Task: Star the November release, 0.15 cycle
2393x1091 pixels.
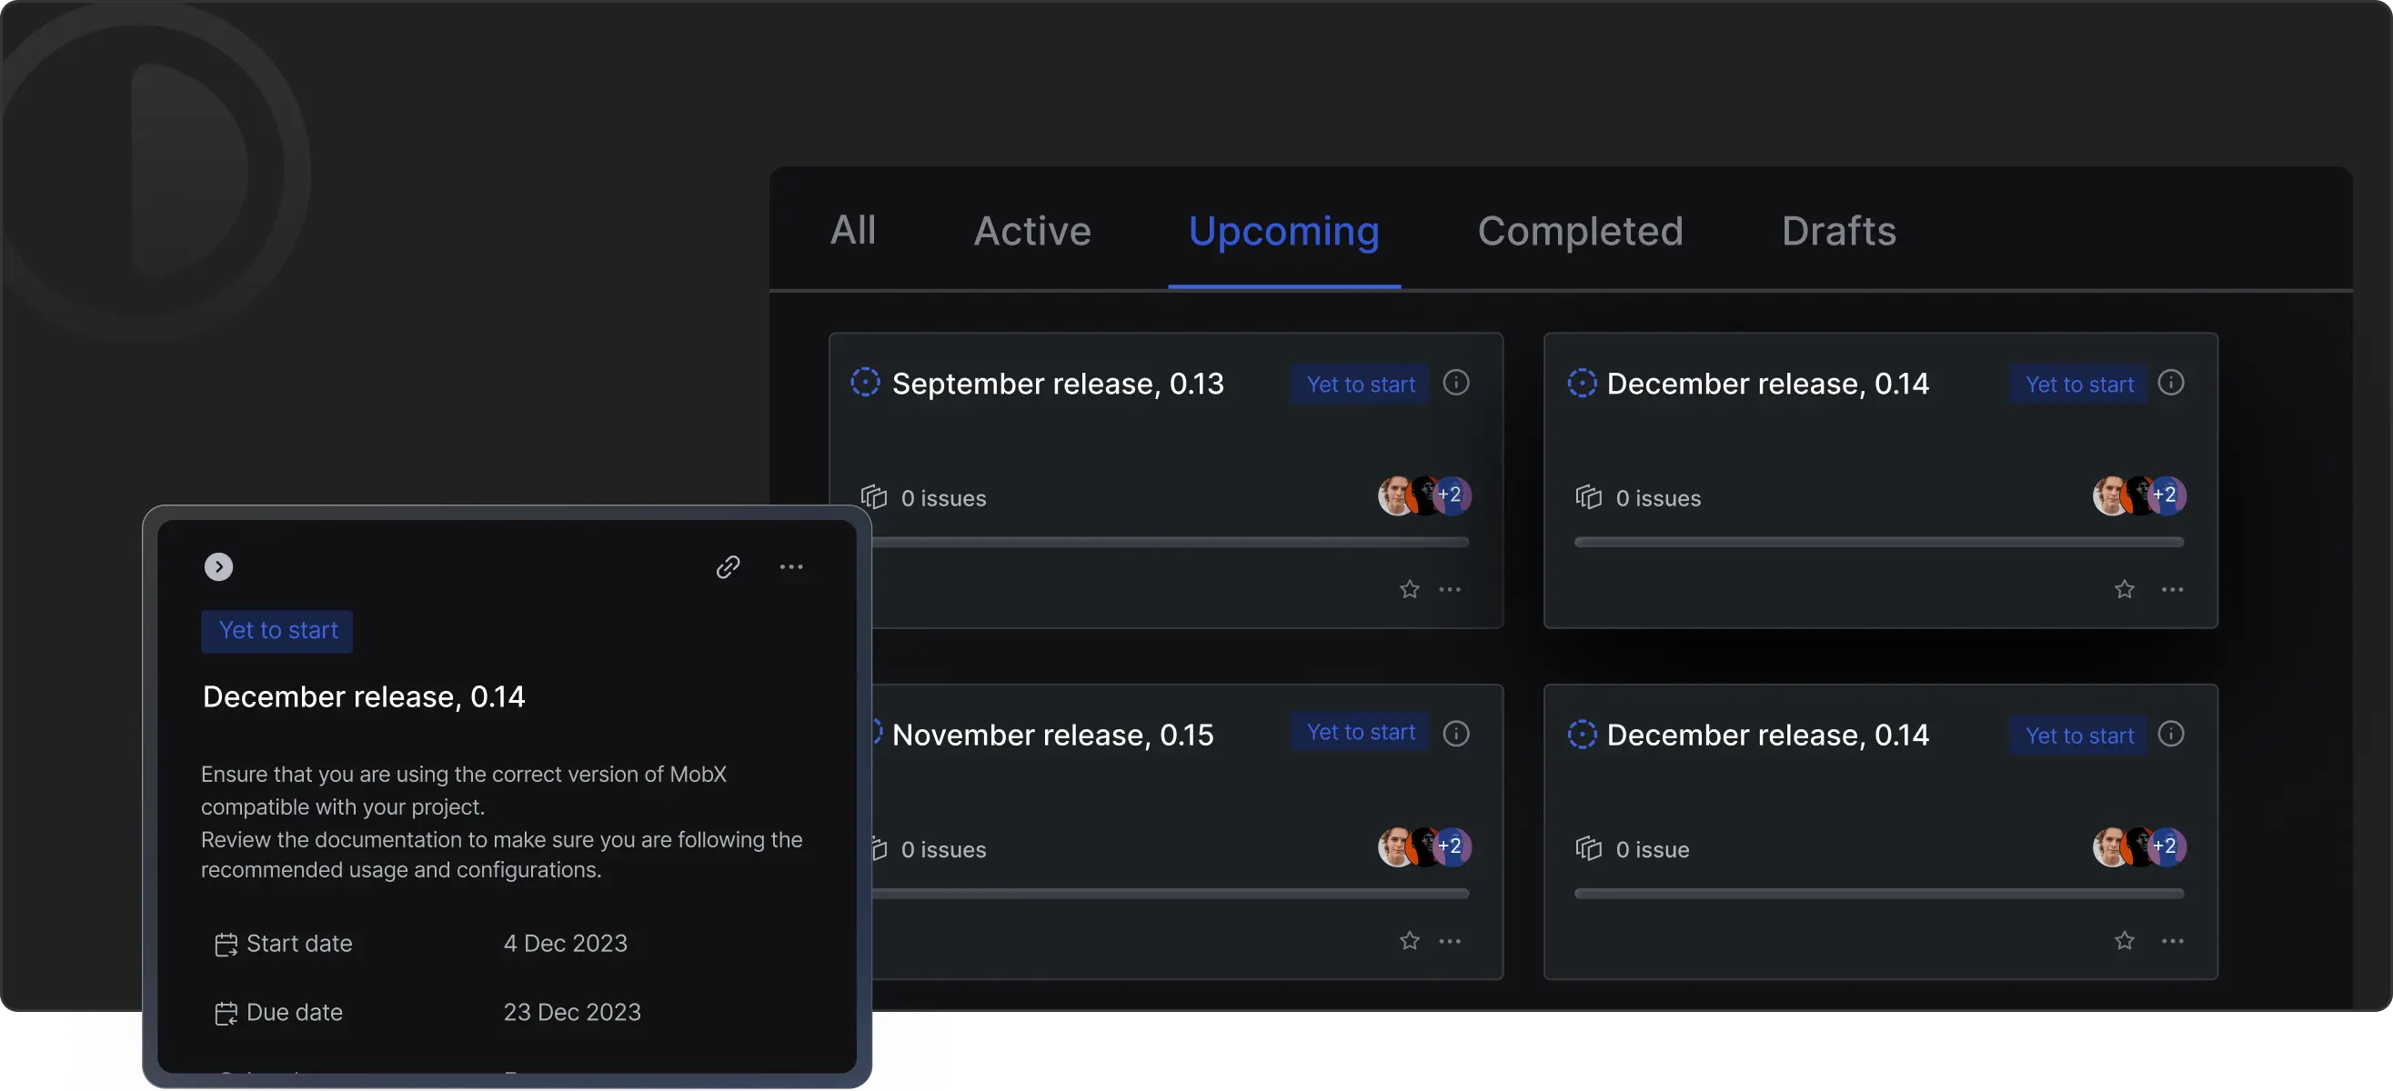Action: pos(1409,941)
